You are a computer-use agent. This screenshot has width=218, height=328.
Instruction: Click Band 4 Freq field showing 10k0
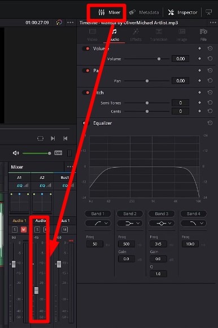tap(190, 244)
